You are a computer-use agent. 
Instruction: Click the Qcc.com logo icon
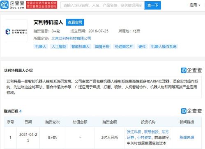click(x=5, y=5)
